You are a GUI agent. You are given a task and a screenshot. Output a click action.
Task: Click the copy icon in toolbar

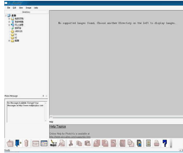point(79,143)
